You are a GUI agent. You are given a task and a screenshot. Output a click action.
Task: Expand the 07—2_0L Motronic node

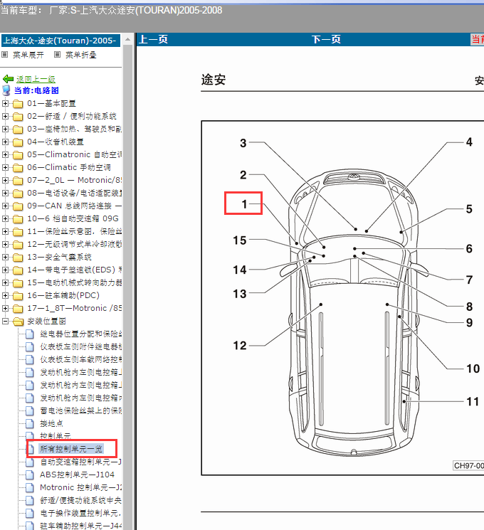[5, 181]
